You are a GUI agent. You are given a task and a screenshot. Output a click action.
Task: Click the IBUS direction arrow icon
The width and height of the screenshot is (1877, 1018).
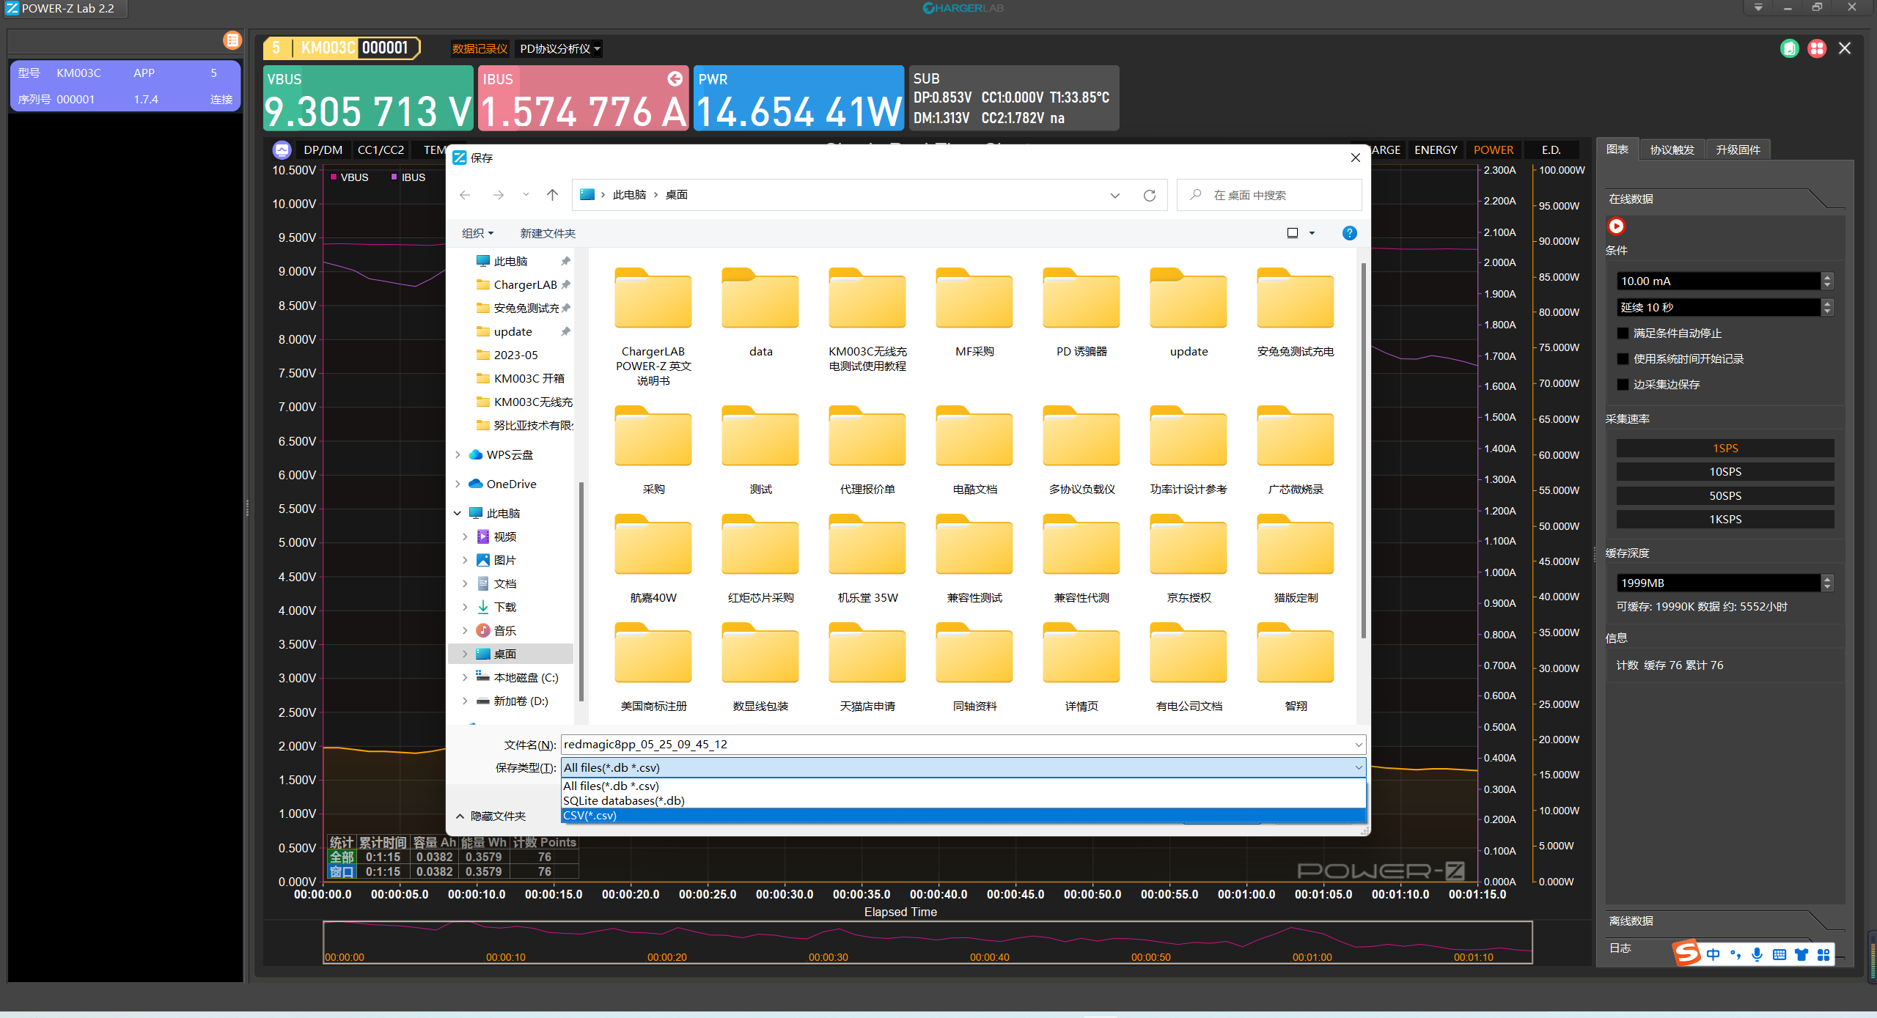tap(675, 78)
